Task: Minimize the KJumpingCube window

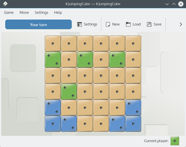Action: (x=167, y=4)
